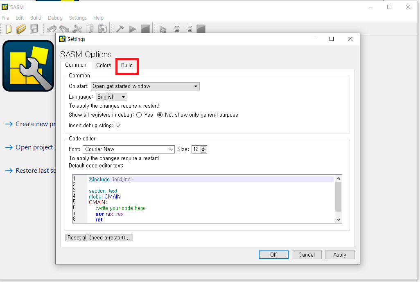The image size is (420, 282).
Task: Decrease font size with down arrow
Action: [x=203, y=151]
